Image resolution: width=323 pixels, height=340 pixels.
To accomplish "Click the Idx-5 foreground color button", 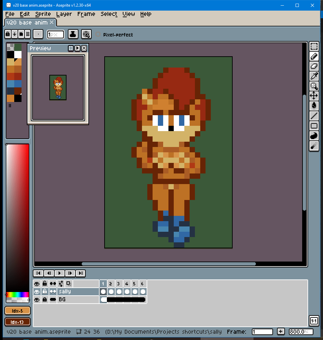I will pos(18,311).
